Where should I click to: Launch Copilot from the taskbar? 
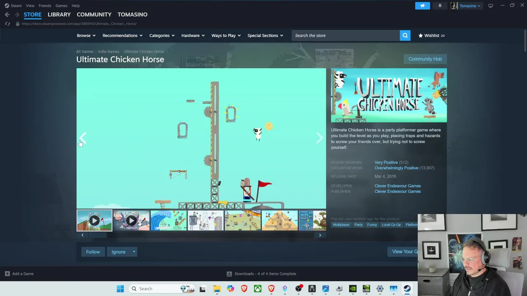(230, 289)
